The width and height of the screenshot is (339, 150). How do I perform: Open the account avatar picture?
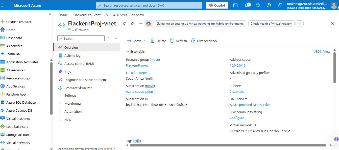click(x=334, y=5)
